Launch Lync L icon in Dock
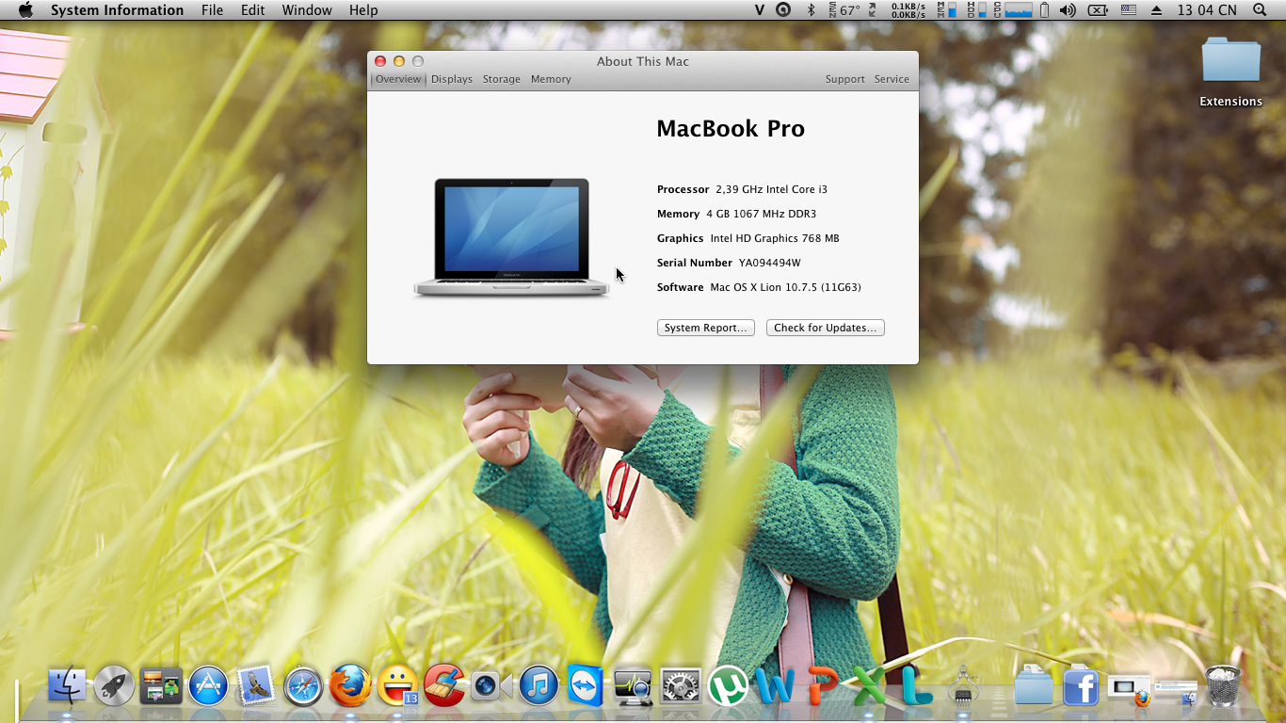 916,685
